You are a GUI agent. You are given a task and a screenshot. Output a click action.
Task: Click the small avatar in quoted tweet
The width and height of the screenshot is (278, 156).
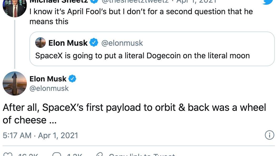tap(40, 43)
